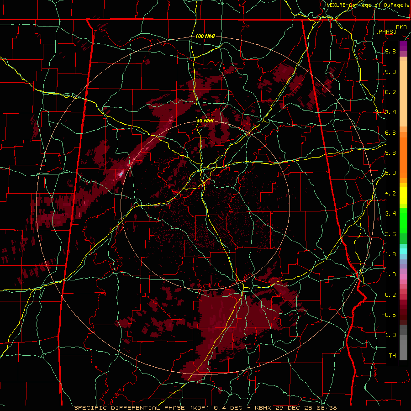Click the 1.8 scale value
The width and height of the screenshot is (411, 411).
coord(390,254)
